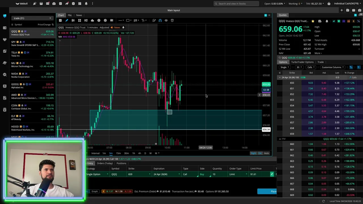Viewport: 363px width, 204px height.
Task: Click the green diamond icon in Quotes header
Action: (x=339, y=21)
